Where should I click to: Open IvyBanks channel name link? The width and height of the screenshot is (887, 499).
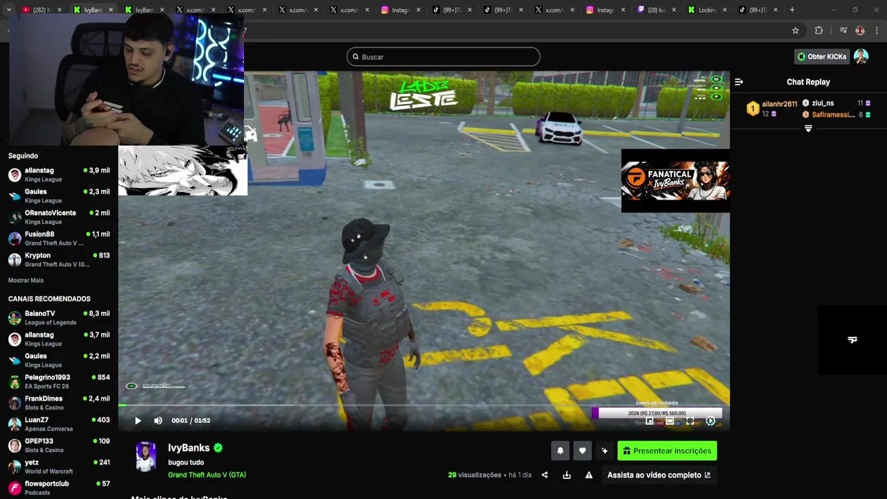188,448
